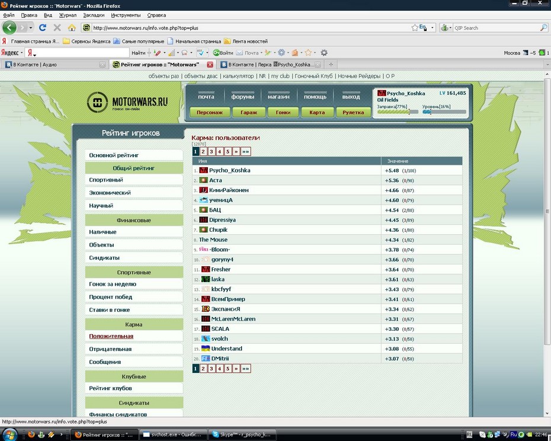The image size is (551, 441).
Task: Open the Файл menu
Action: pos(9,15)
